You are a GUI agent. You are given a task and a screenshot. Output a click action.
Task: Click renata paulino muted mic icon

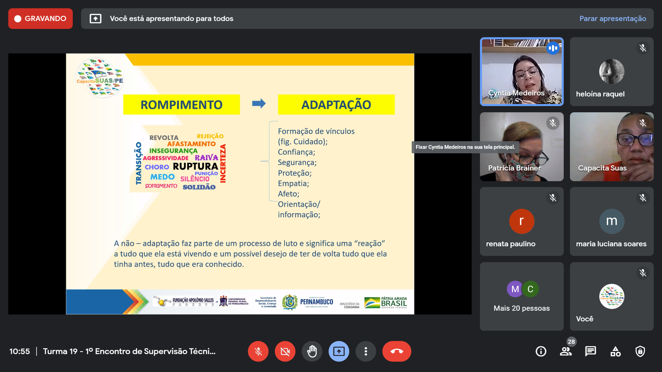click(553, 198)
